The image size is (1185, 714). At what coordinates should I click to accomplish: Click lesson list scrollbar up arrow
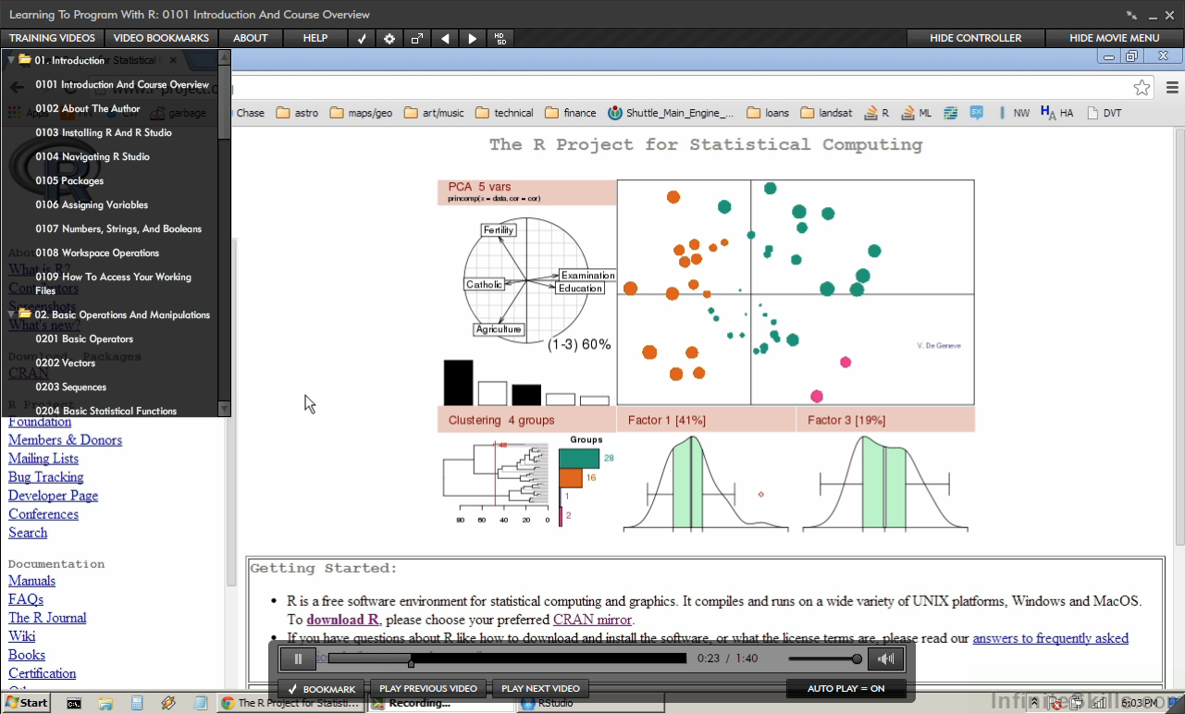(x=224, y=56)
